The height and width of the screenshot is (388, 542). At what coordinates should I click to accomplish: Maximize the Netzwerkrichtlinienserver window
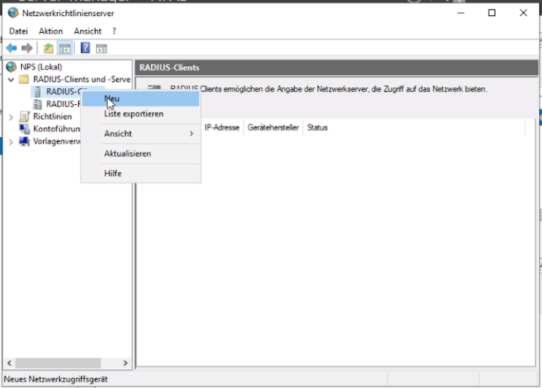pos(492,13)
